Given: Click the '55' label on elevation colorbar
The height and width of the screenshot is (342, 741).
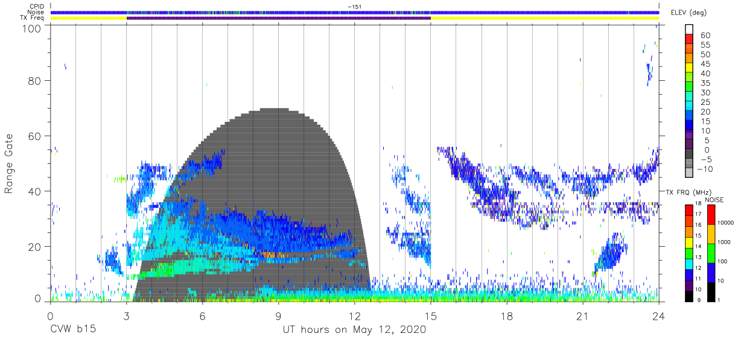Looking at the screenshot, I should [x=704, y=45].
